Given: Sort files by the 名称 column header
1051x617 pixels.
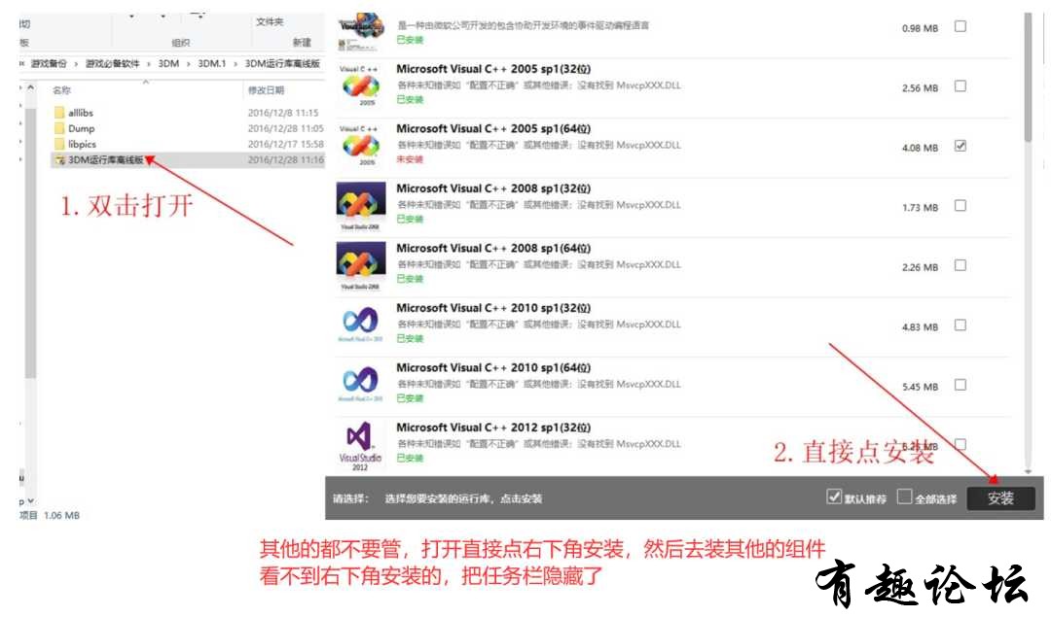Looking at the screenshot, I should [61, 90].
